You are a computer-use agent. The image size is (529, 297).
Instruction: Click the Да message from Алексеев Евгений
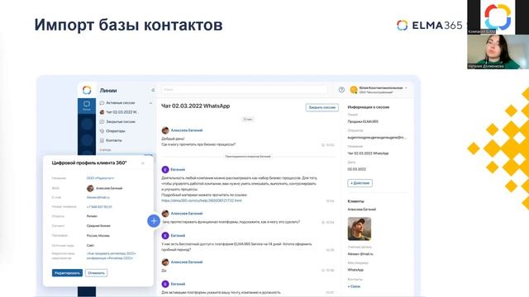pyautogui.click(x=164, y=271)
